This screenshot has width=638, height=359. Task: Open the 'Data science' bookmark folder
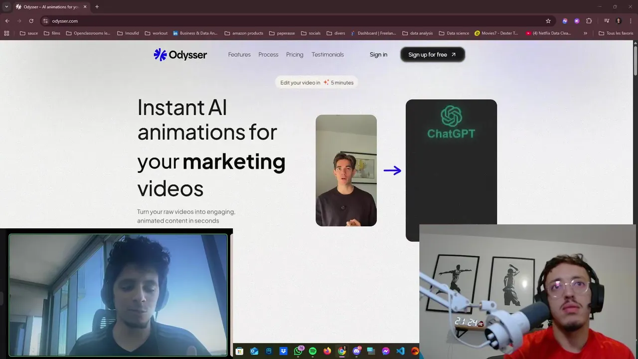[x=454, y=33]
